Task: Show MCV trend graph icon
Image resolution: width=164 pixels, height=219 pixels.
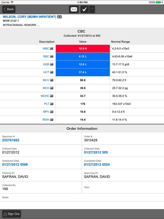Action: [52, 80]
